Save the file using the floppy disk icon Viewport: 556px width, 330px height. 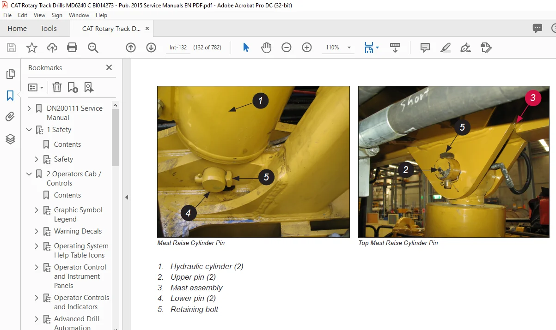[12, 48]
